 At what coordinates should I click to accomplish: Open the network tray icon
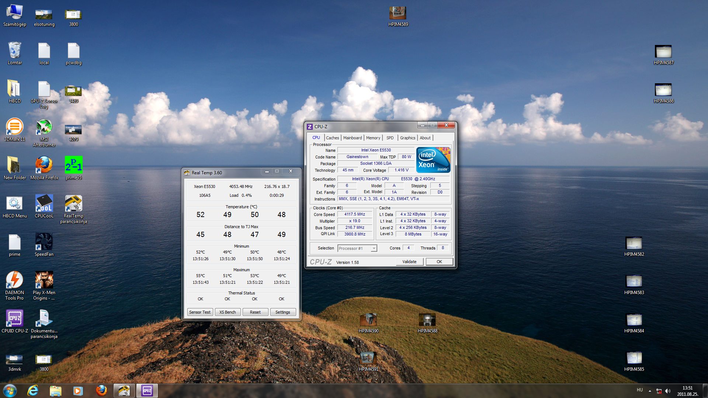[x=659, y=391]
